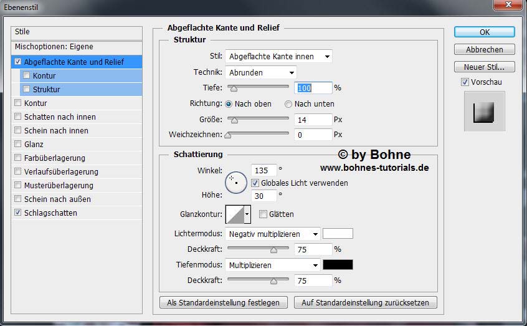Click the angle dial for Winkel
527x326 pixels.
point(235,181)
